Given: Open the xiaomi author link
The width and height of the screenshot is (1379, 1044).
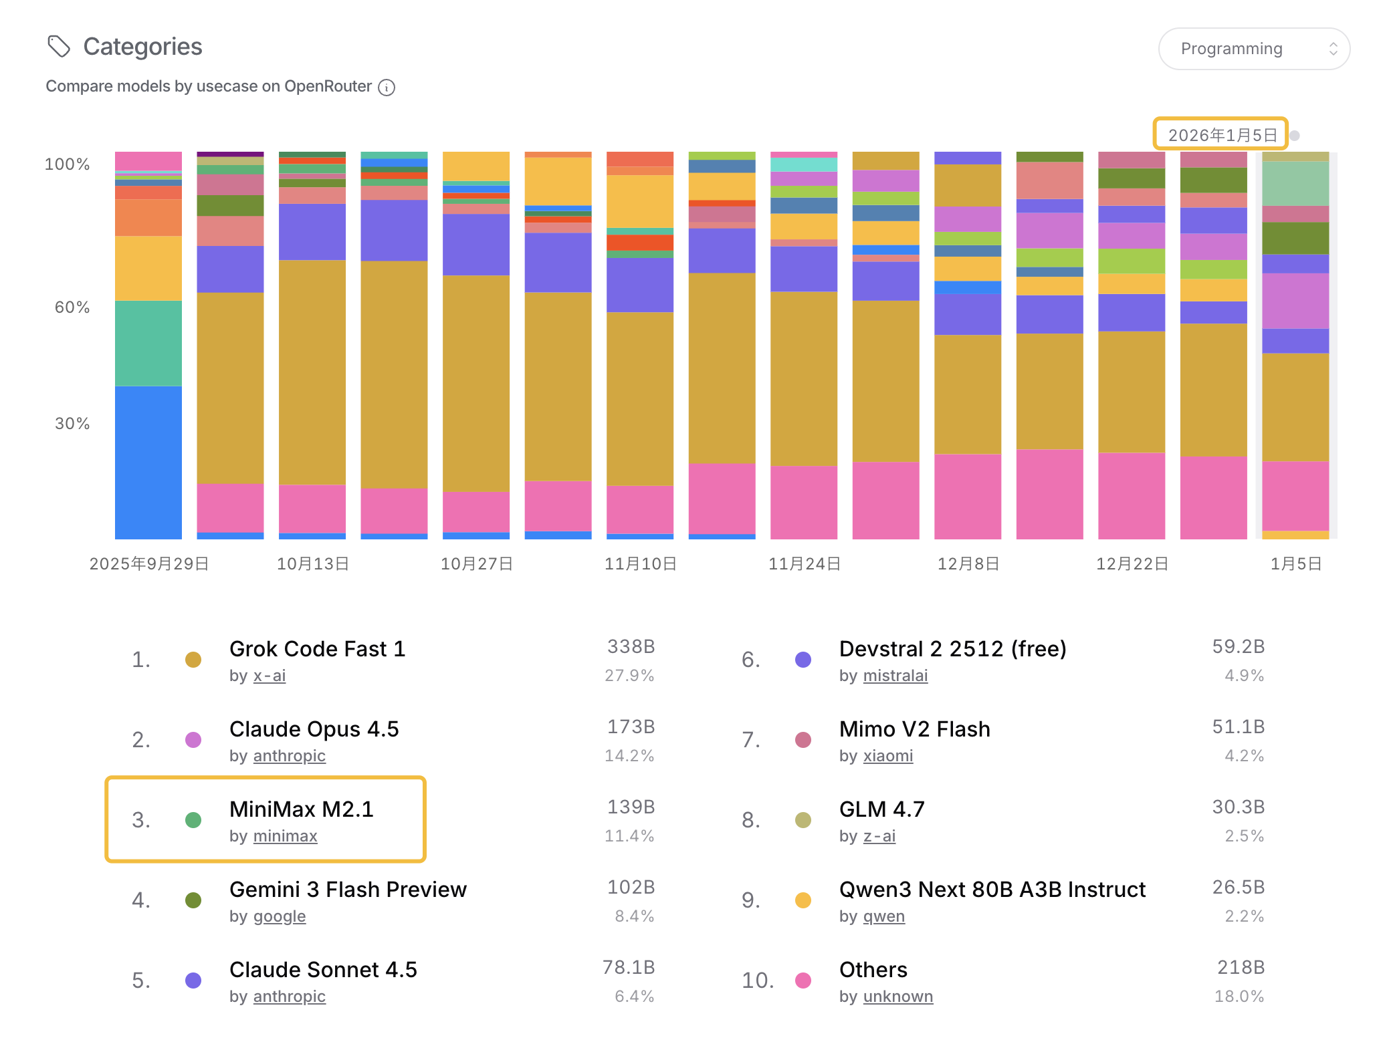Looking at the screenshot, I should click(x=887, y=756).
